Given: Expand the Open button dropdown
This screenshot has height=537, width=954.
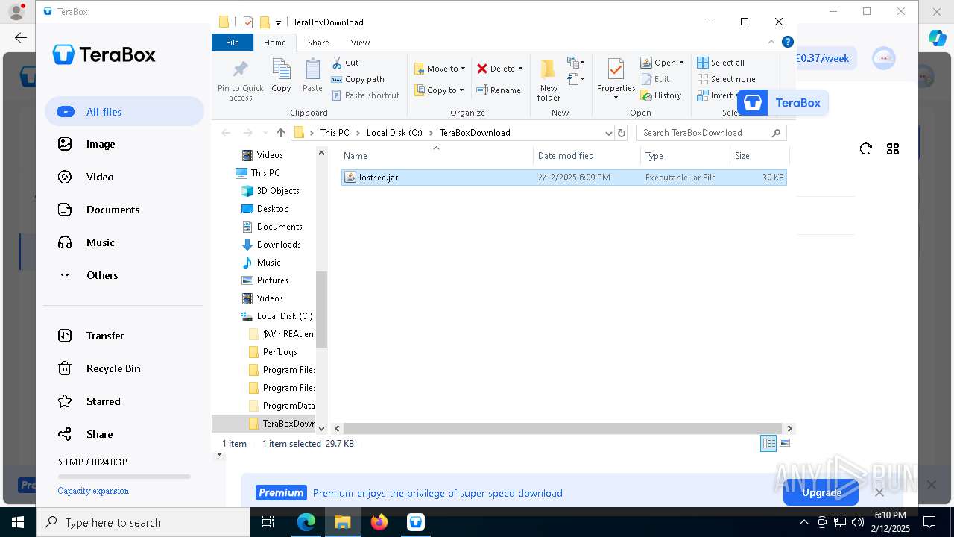Looking at the screenshot, I should coord(681,63).
